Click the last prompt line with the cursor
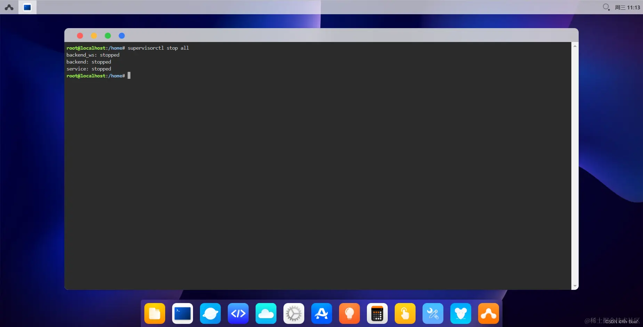Viewport: 643px width, 327px height. pos(98,76)
